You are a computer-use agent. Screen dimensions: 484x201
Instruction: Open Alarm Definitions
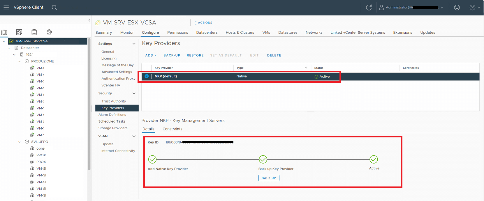click(x=112, y=115)
